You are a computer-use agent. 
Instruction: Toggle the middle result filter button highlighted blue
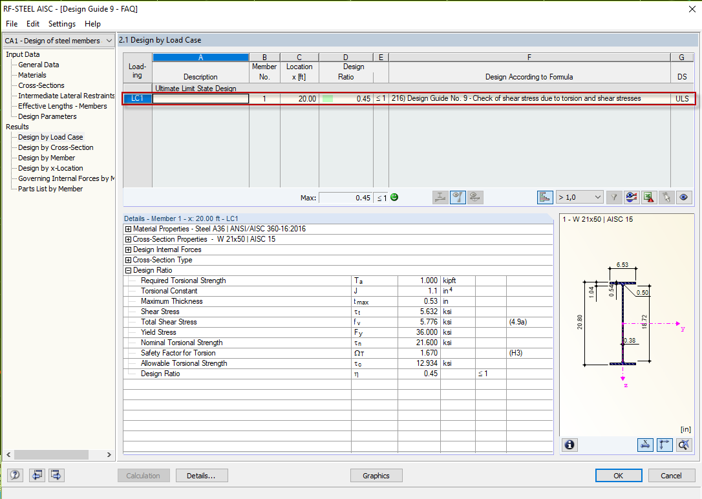pyautogui.click(x=458, y=197)
